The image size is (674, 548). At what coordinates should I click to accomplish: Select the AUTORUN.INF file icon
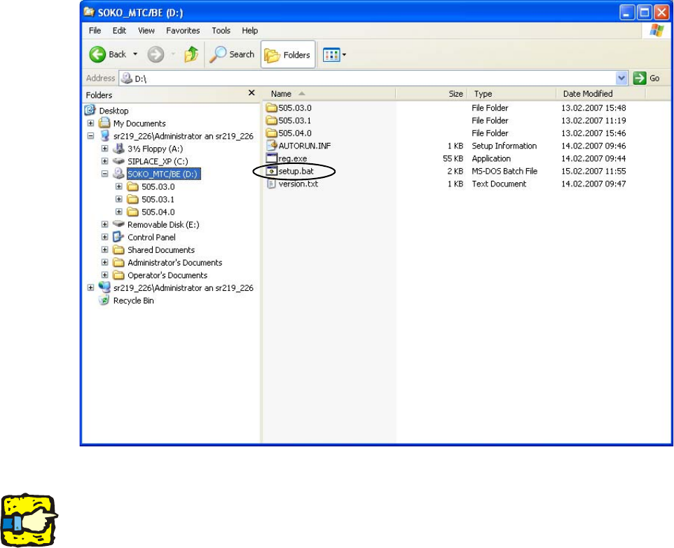point(271,146)
